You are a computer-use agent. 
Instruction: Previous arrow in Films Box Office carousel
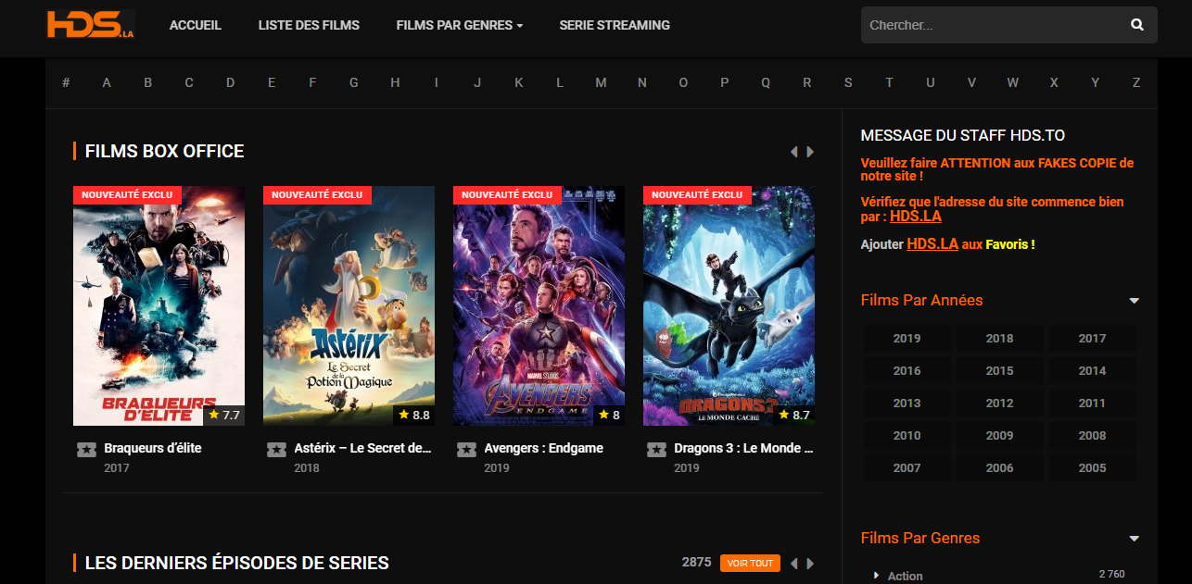(793, 152)
